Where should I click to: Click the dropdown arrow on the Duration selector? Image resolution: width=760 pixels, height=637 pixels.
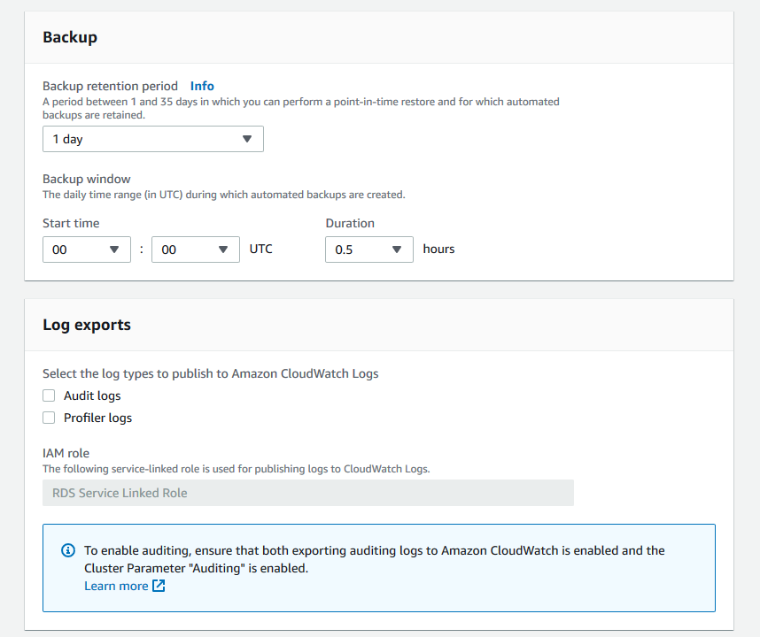coord(397,249)
